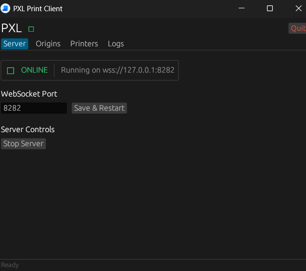Click the Stop Server button
Image resolution: width=306 pixels, height=271 pixels.
[23, 144]
